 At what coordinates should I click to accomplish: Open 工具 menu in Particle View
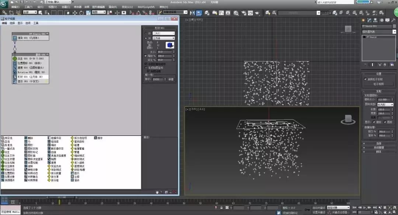click(36, 23)
